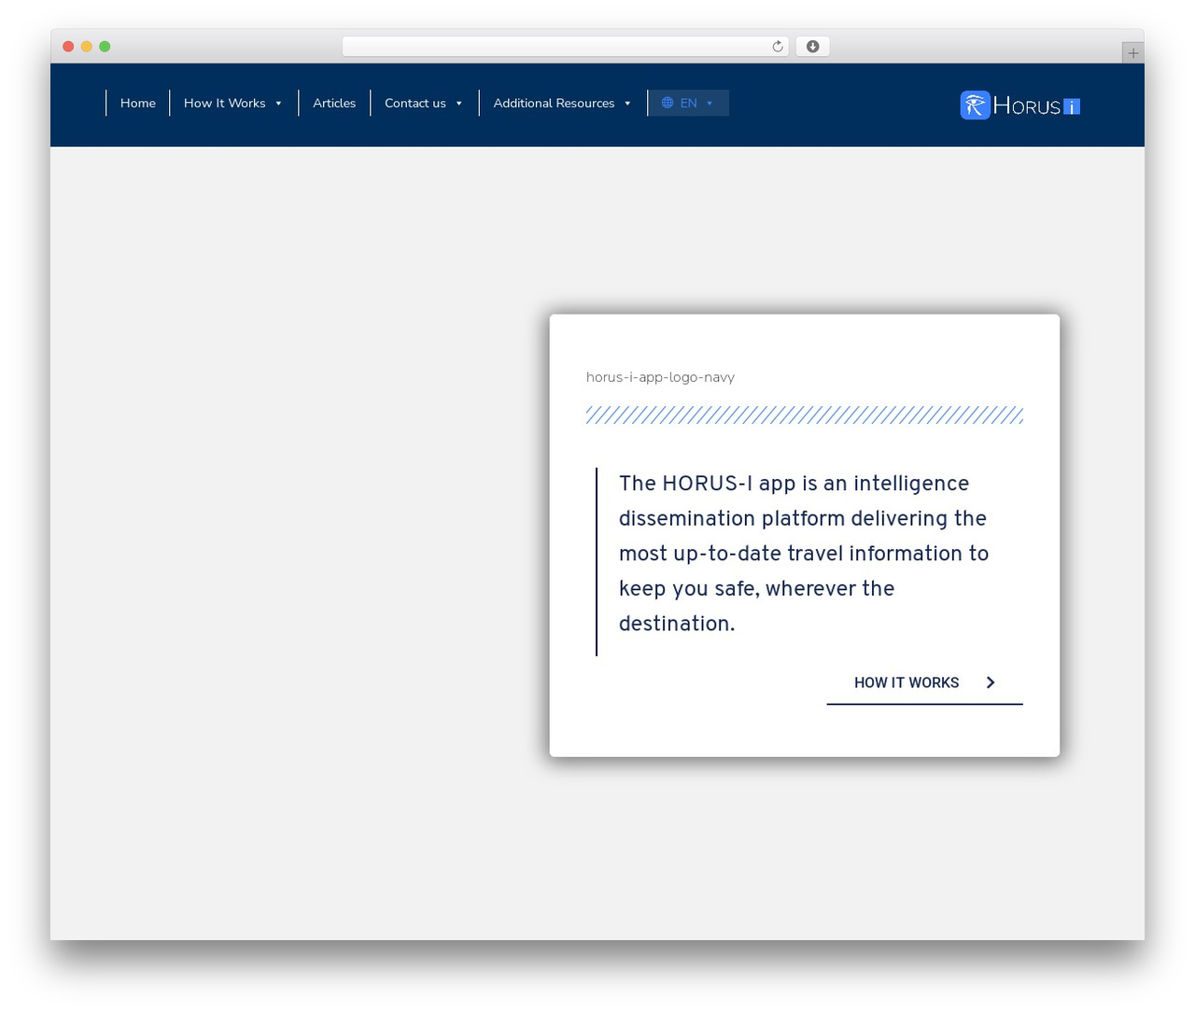Screen dimensions: 1195x1012
Task: Minimize the window with the yellow button
Action: pos(86,47)
